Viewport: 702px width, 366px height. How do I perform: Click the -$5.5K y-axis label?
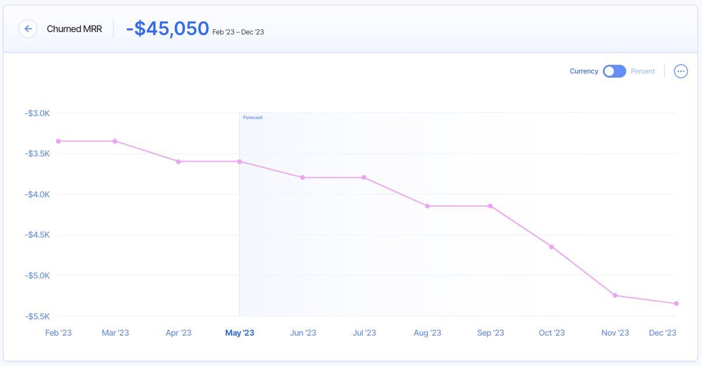click(x=37, y=316)
